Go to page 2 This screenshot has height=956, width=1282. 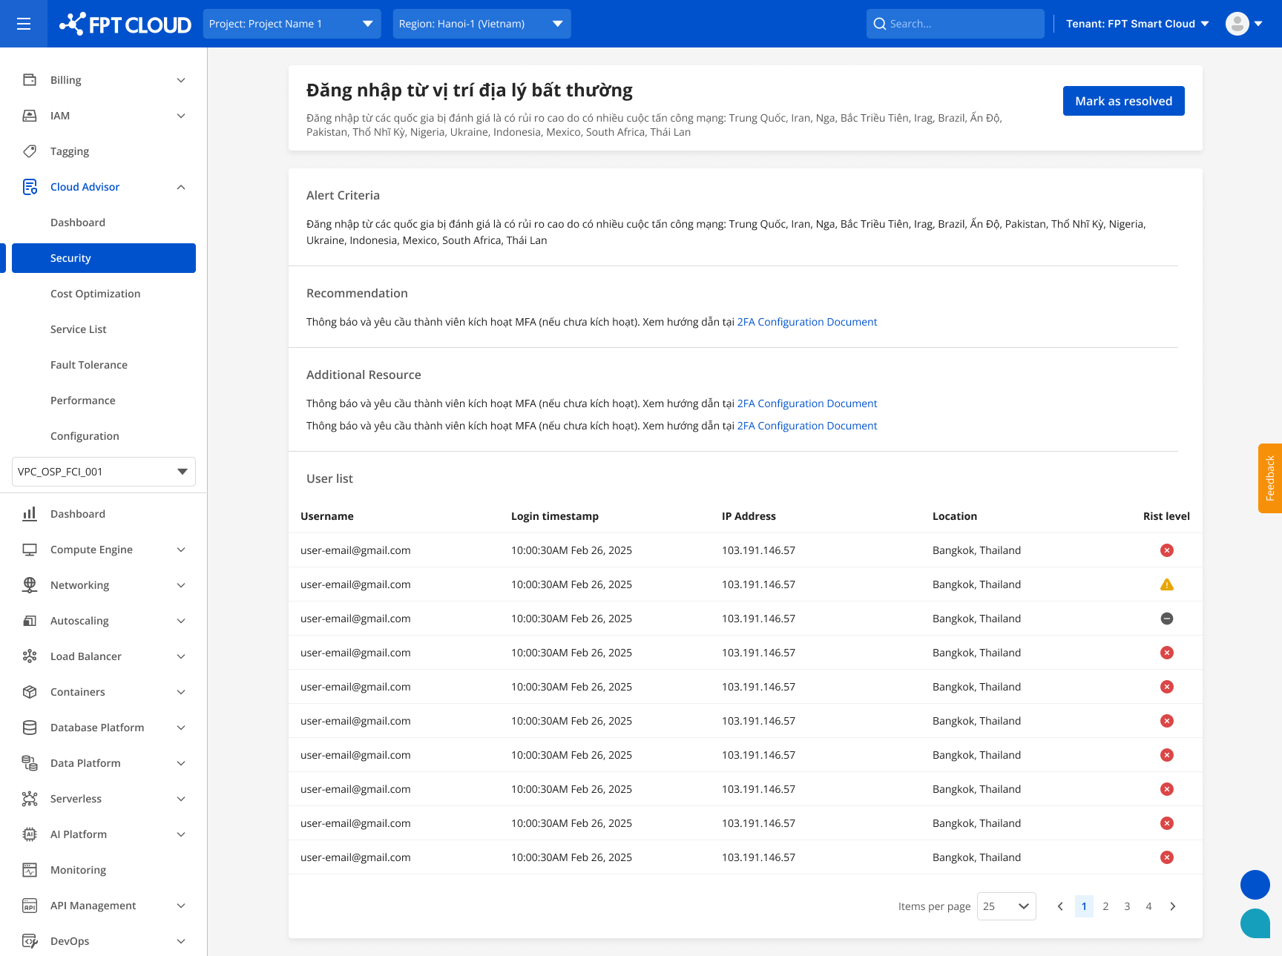pyautogui.click(x=1105, y=906)
